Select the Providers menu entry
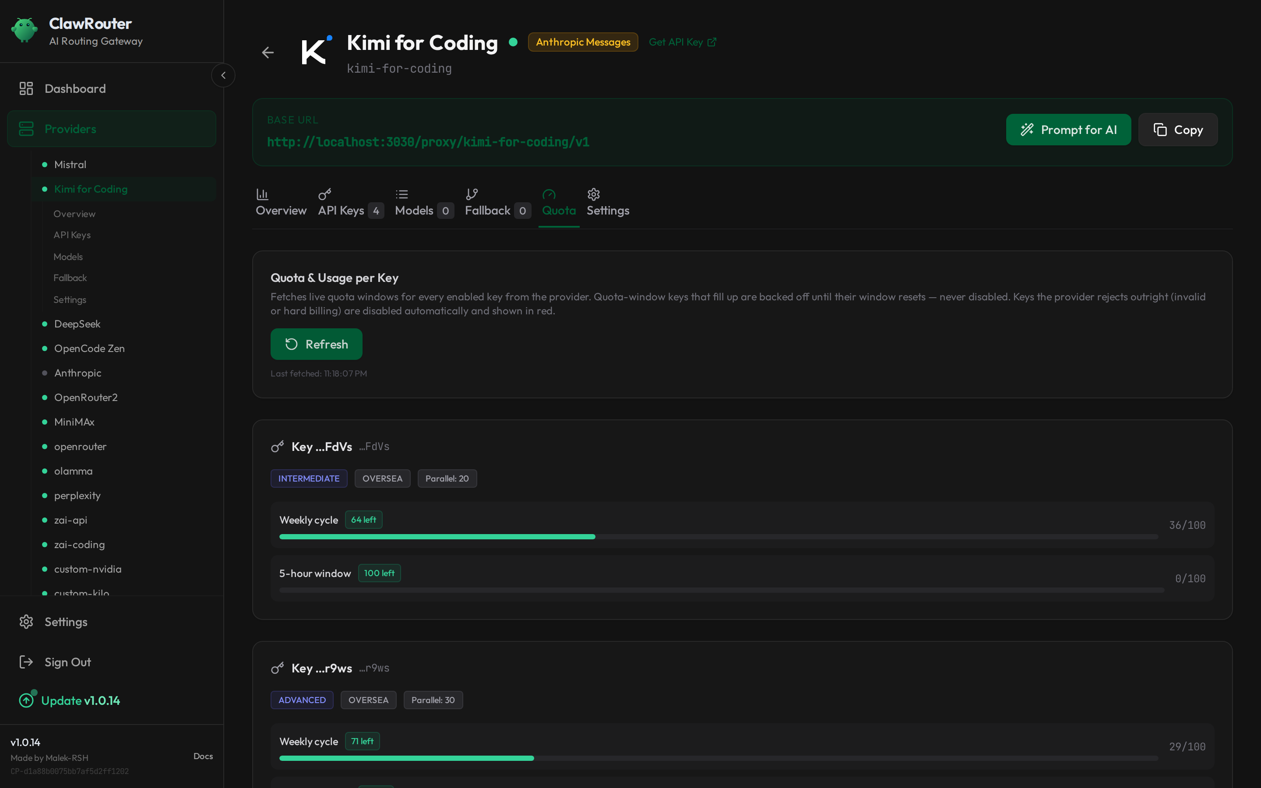The image size is (1261, 788). (112, 129)
